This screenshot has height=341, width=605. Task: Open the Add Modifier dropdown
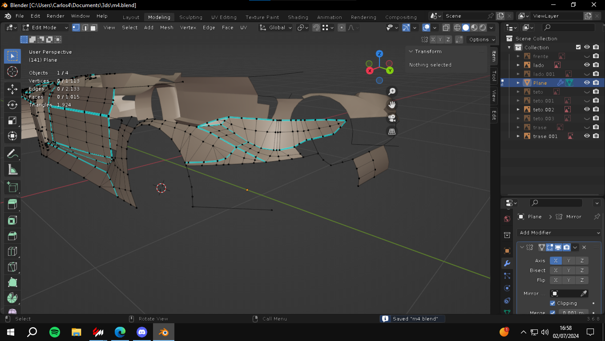coord(559,233)
